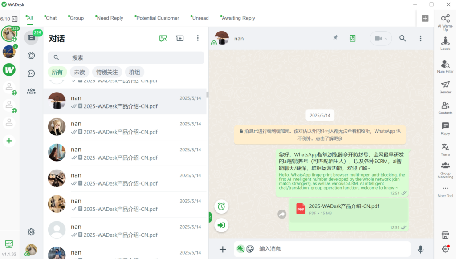Switch to the Unread tab
Screen dimensions: 456x259
[200, 18]
